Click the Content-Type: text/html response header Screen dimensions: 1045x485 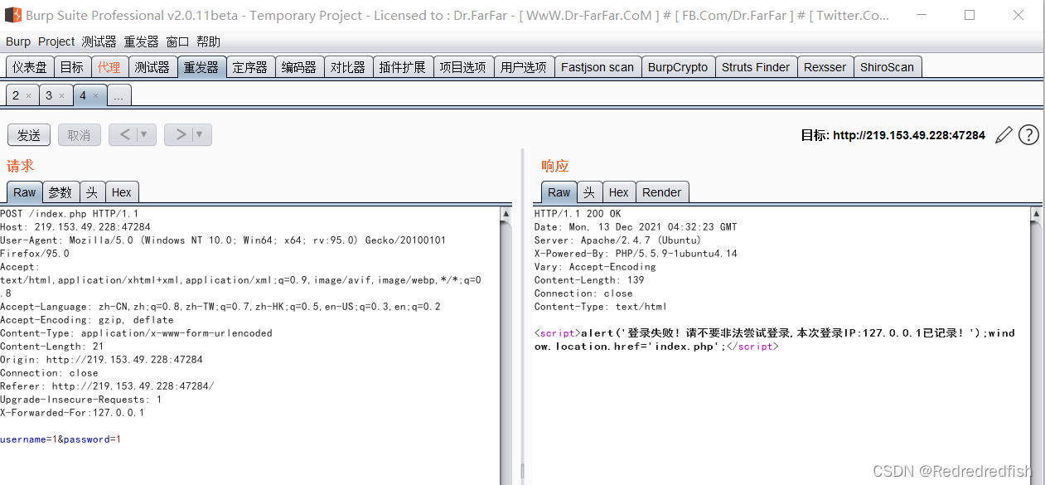pyautogui.click(x=601, y=307)
